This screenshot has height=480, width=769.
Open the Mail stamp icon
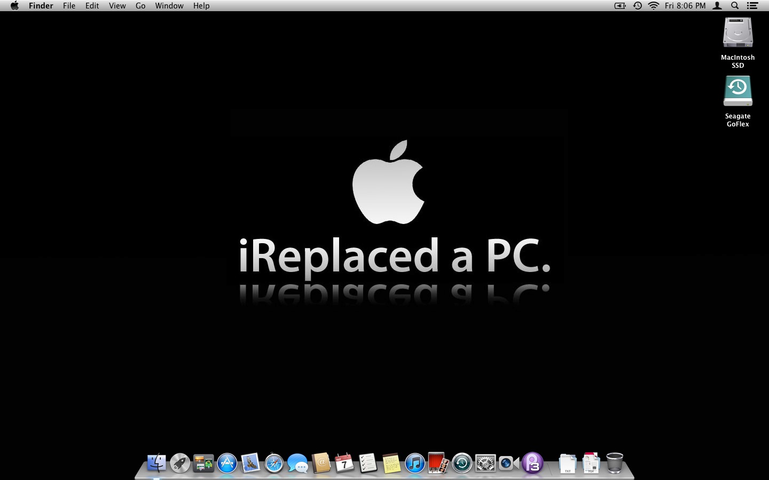click(x=250, y=463)
